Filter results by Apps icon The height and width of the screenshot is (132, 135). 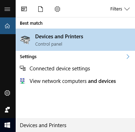[24, 9]
